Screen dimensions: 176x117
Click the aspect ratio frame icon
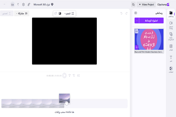point(73,13)
